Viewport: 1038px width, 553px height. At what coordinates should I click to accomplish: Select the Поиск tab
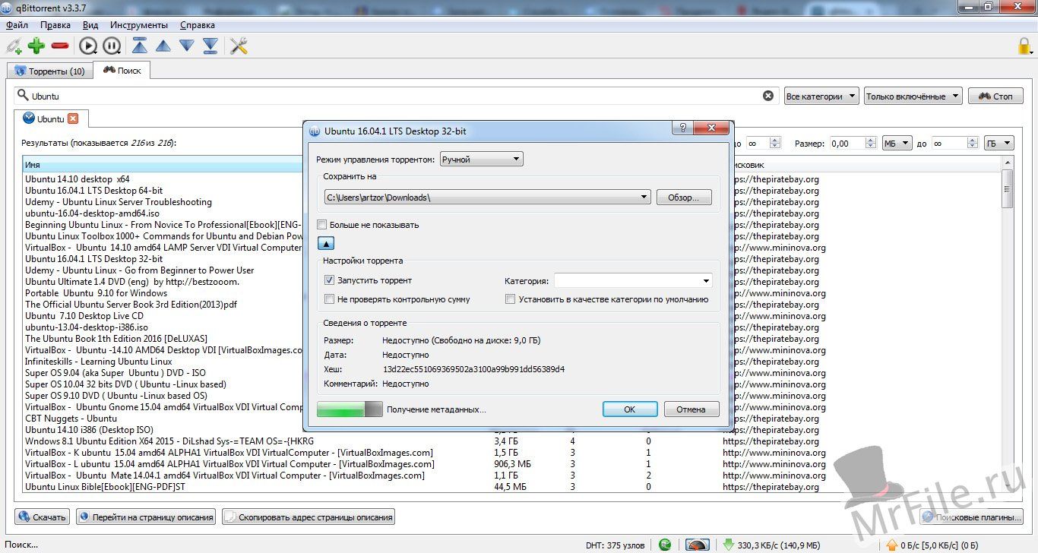pos(122,70)
